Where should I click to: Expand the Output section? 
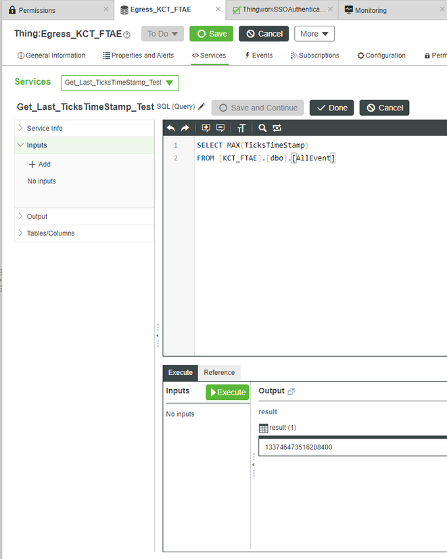[84, 217]
